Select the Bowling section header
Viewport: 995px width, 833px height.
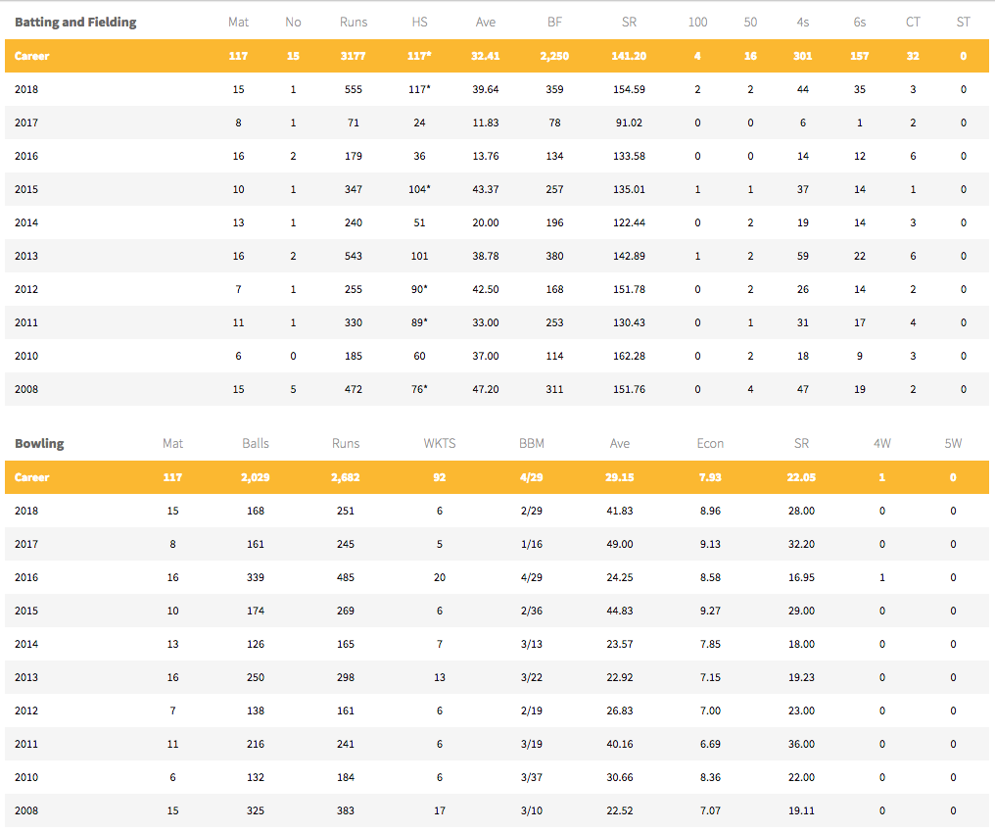click(x=39, y=443)
